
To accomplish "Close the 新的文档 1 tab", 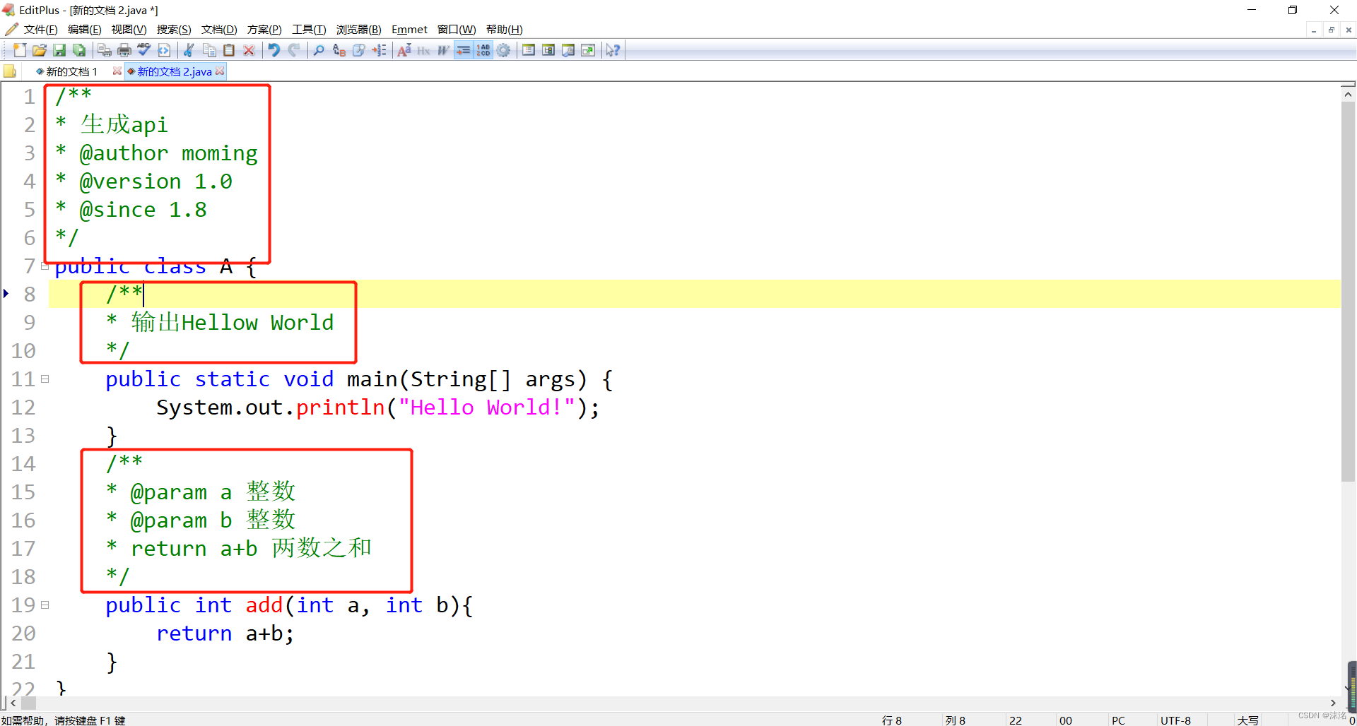I will coord(117,71).
